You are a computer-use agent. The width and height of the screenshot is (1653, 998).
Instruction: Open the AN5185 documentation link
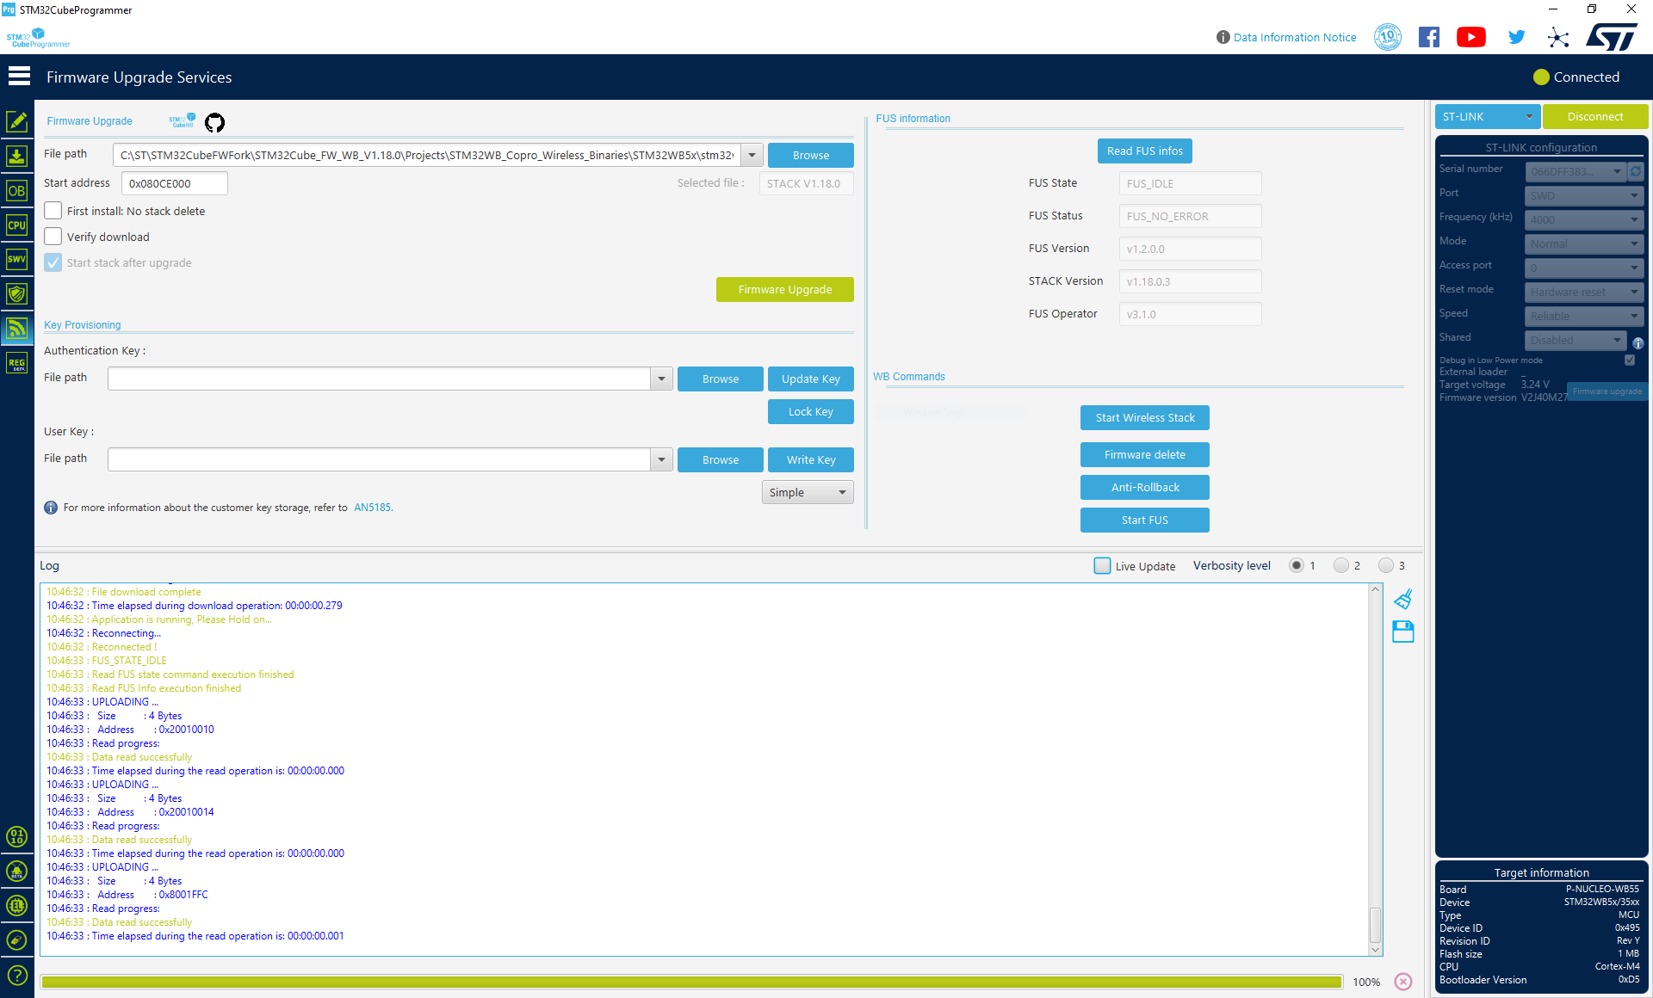click(x=373, y=508)
